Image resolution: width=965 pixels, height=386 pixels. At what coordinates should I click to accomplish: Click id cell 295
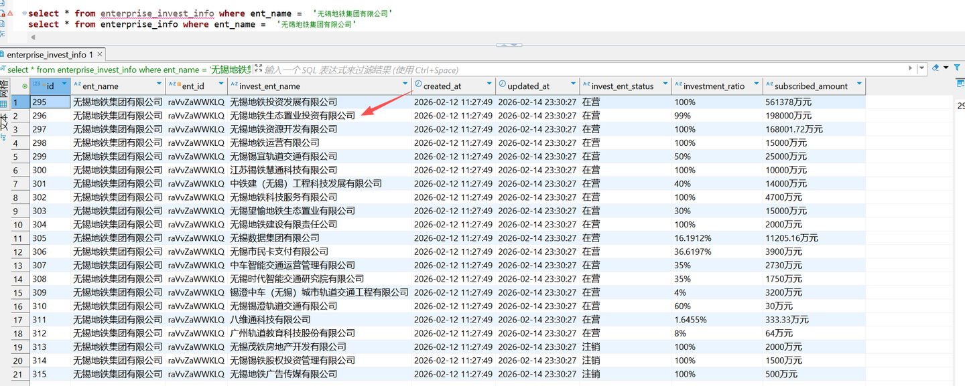(50, 102)
